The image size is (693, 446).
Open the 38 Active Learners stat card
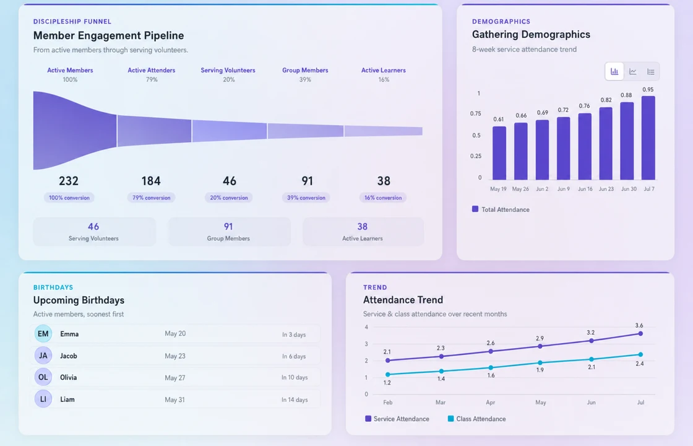(363, 232)
